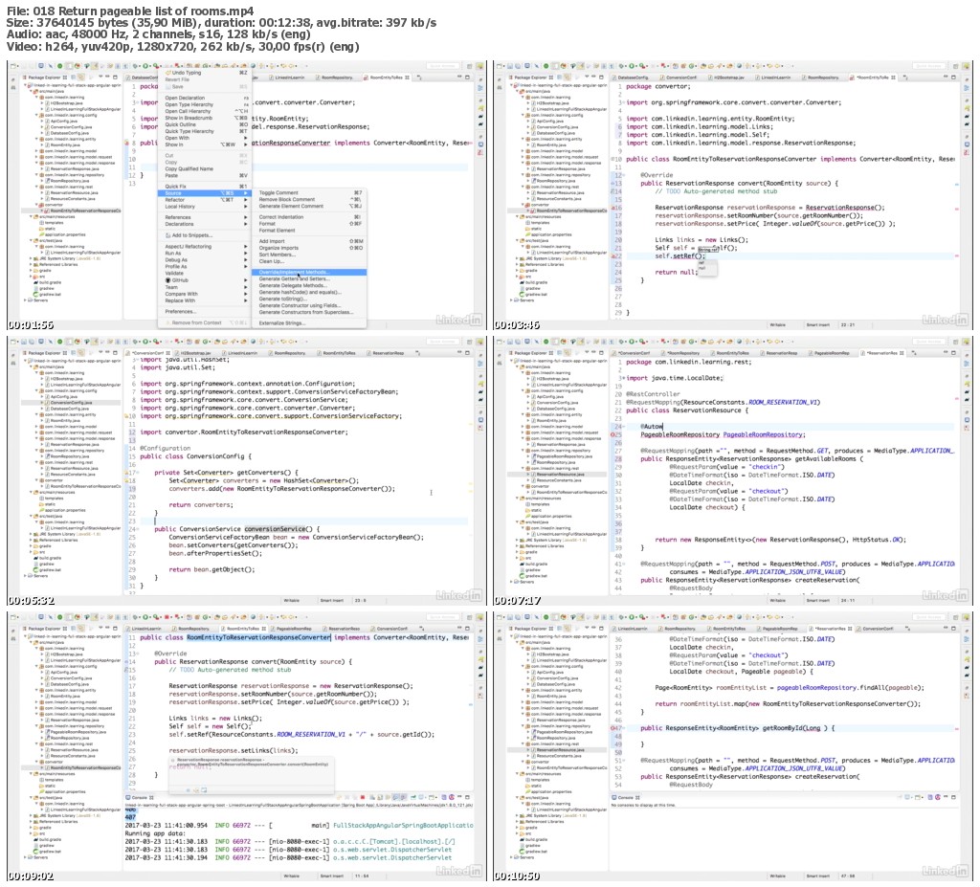Choose Undo Typing in the 00:01:56 context menu
The width and height of the screenshot is (980, 887).
tap(205, 73)
